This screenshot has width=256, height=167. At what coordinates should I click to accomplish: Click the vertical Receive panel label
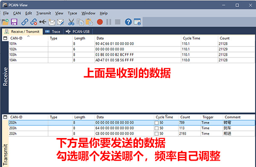click(x=5, y=77)
